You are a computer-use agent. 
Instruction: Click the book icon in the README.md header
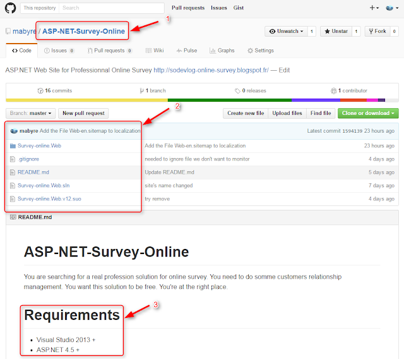click(13, 217)
